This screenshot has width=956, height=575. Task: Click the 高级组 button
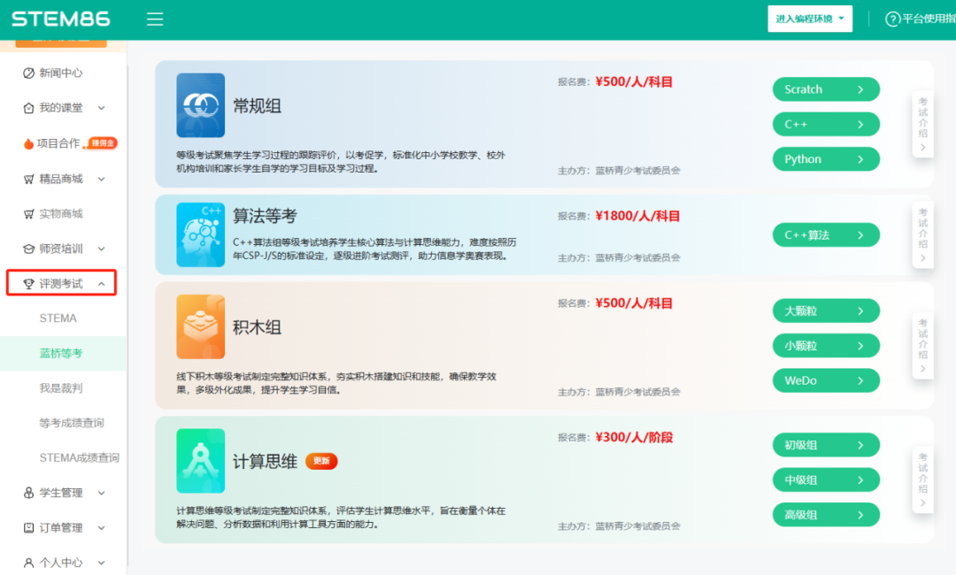(x=826, y=515)
